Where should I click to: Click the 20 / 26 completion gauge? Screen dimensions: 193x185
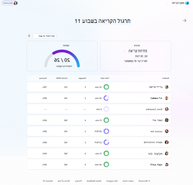tap(62, 58)
